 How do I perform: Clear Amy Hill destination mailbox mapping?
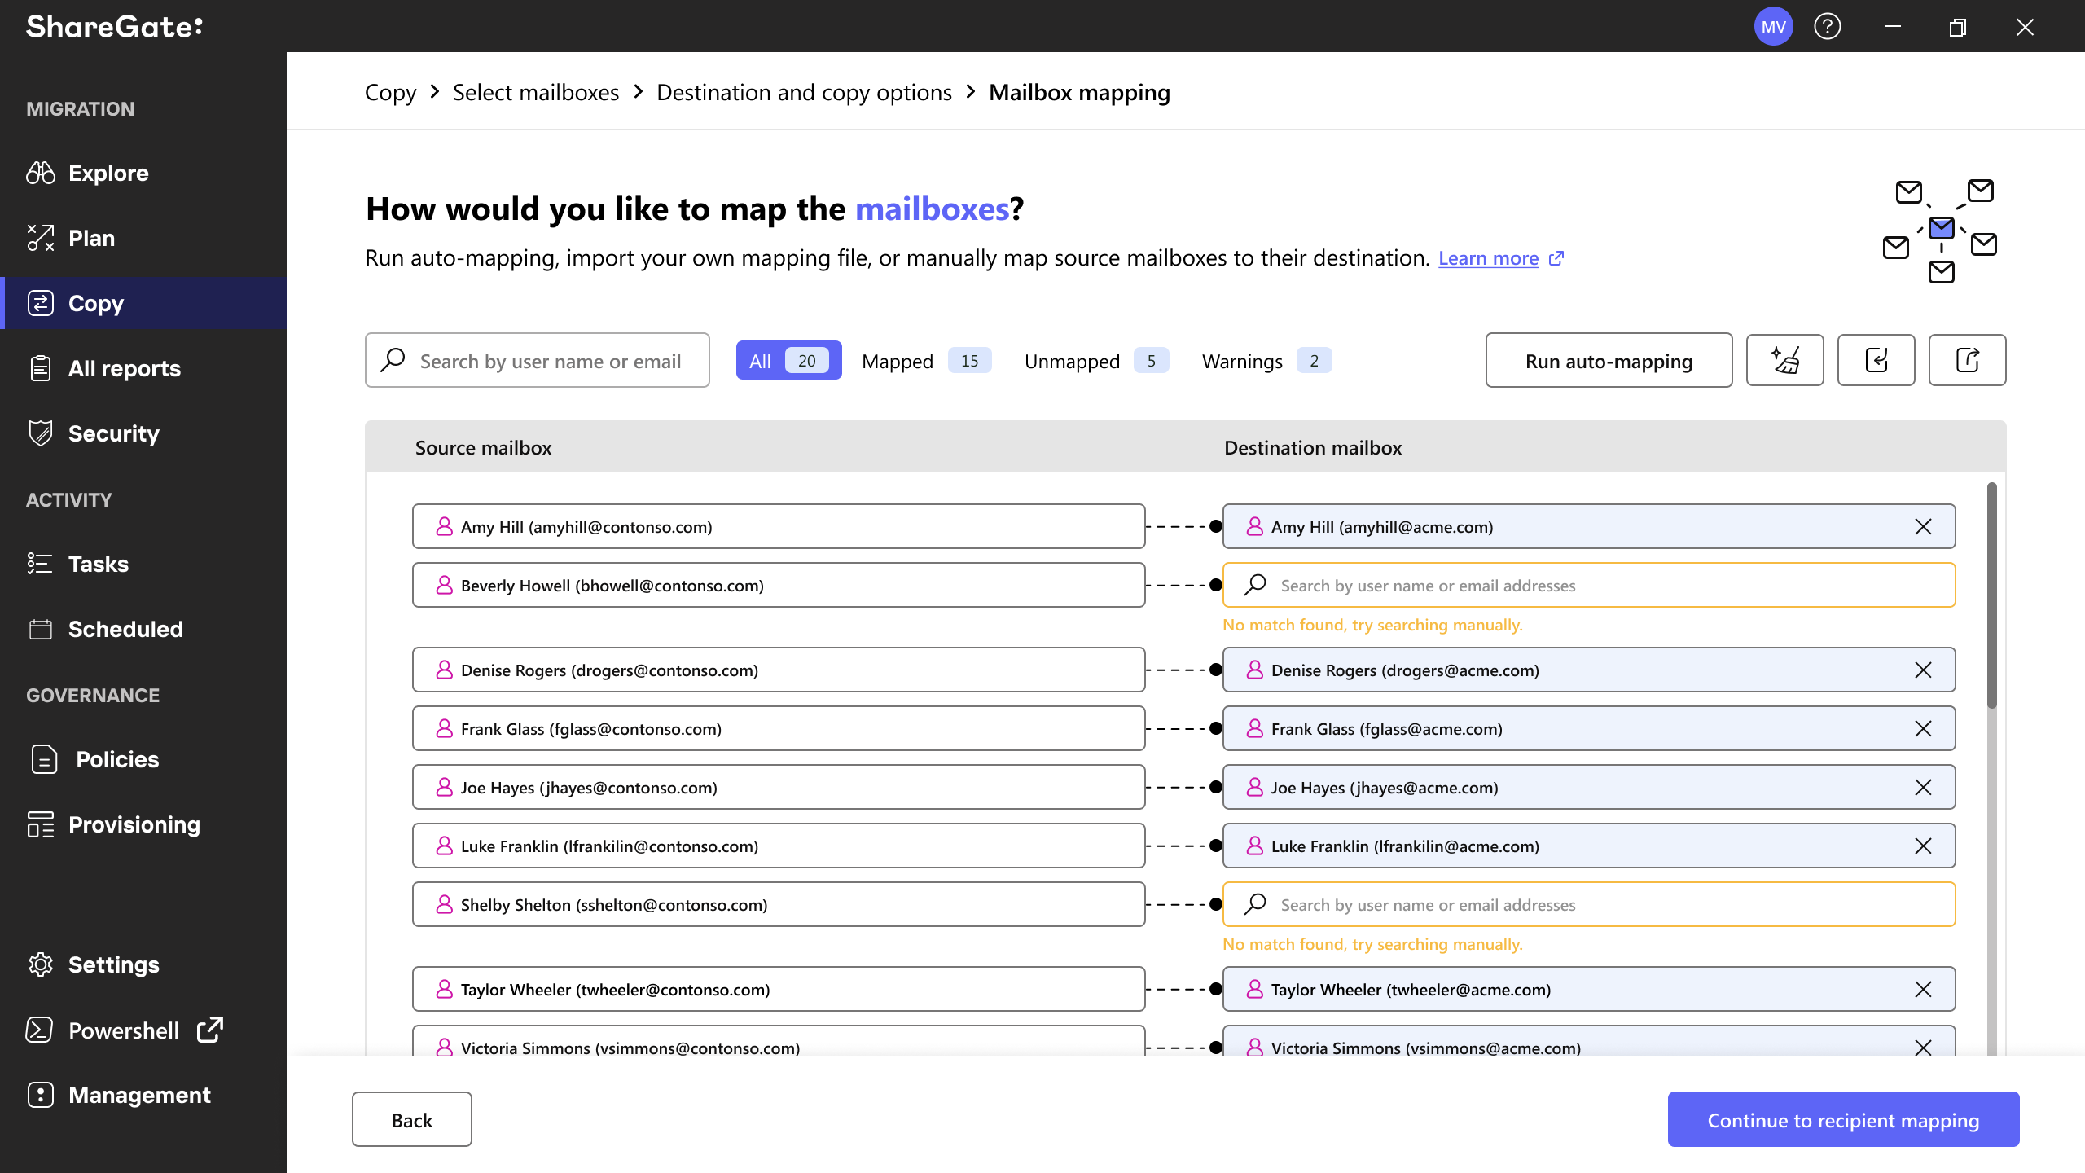[x=1923, y=525]
